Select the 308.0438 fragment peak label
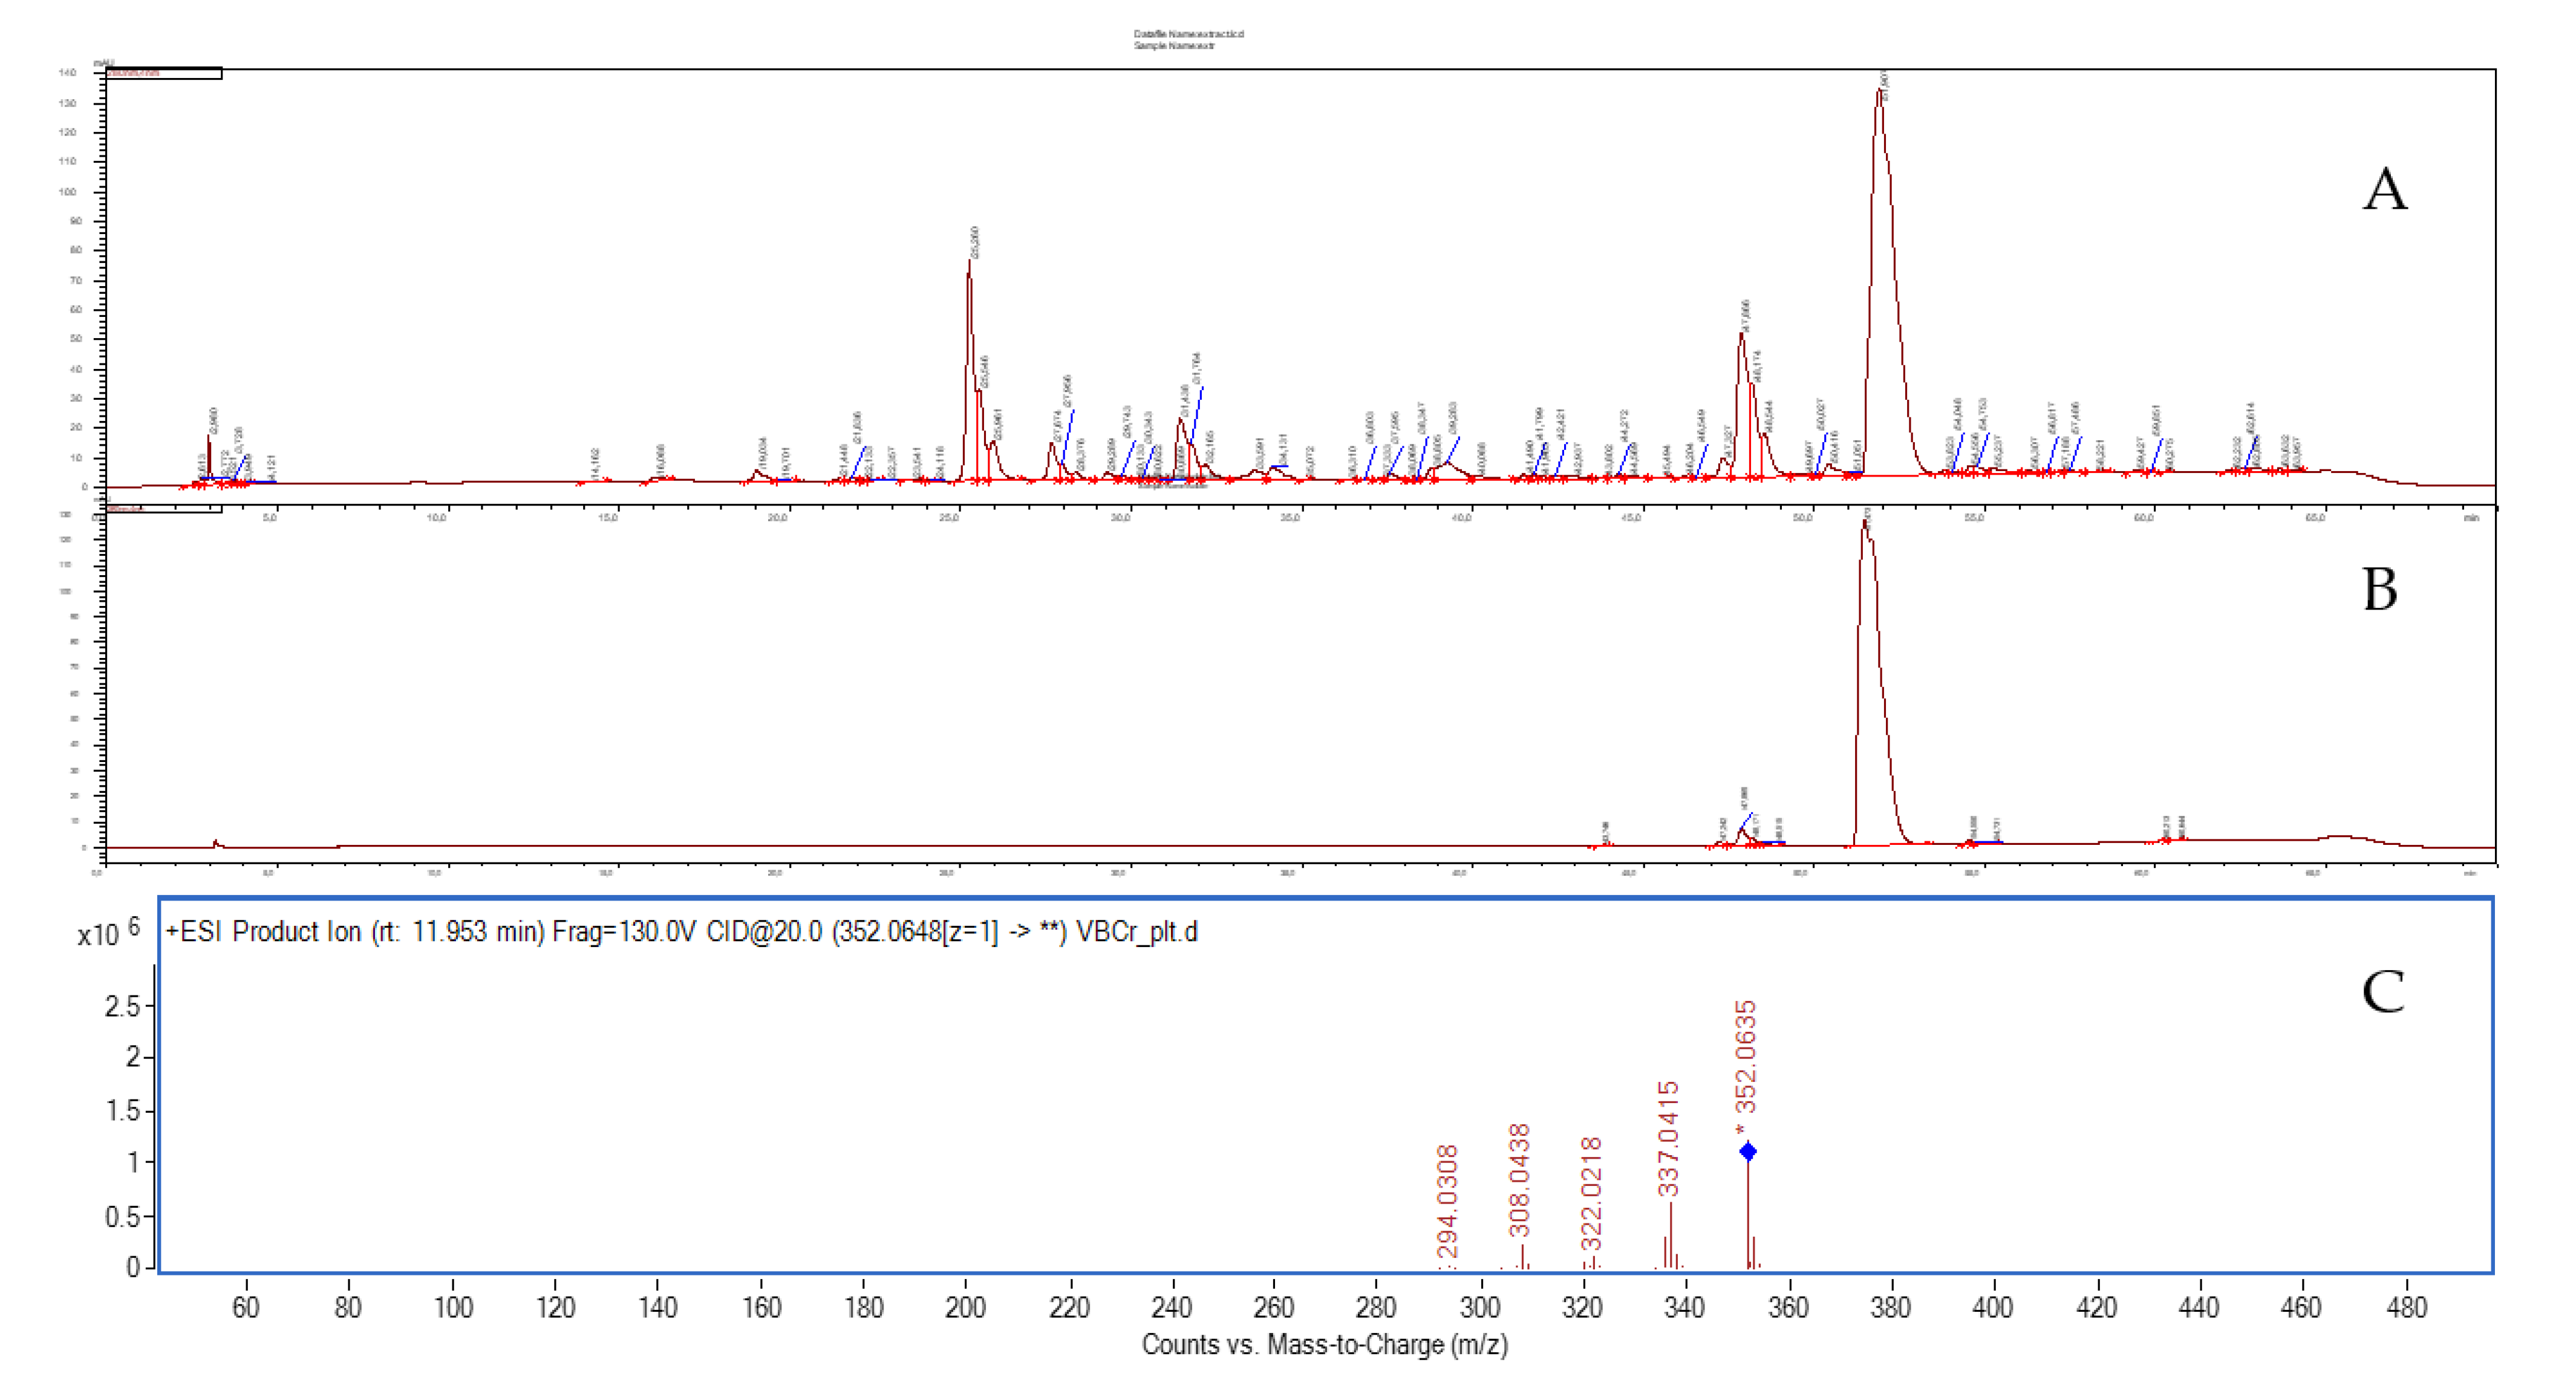The width and height of the screenshot is (2576, 1391). [1519, 1181]
